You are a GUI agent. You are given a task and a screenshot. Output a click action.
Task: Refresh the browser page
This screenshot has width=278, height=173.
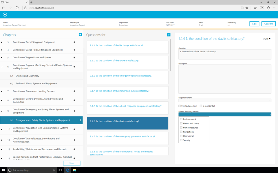point(17,8)
